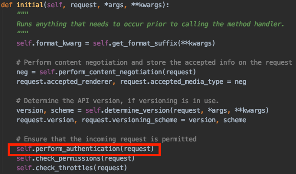Click the format_kwarg attribute
Image resolution: width=296 pixels, height=174 pixels.
58,43
